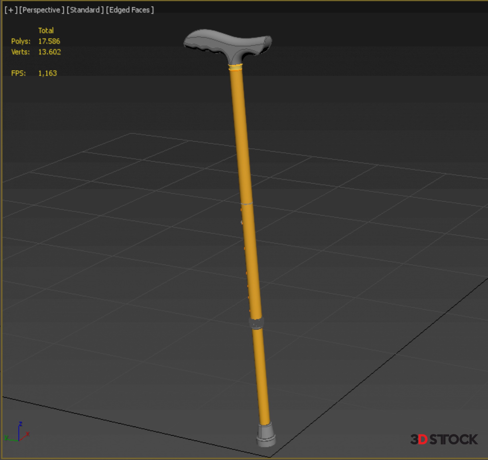This screenshot has height=460, width=488.
Task: Open the Perspective point-of-view viewport menu
Action: point(42,10)
